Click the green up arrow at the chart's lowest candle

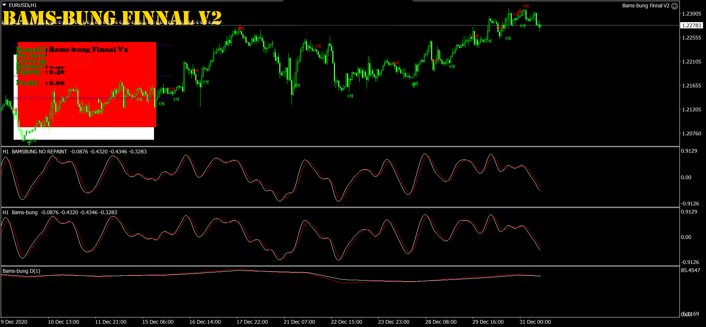(29, 142)
